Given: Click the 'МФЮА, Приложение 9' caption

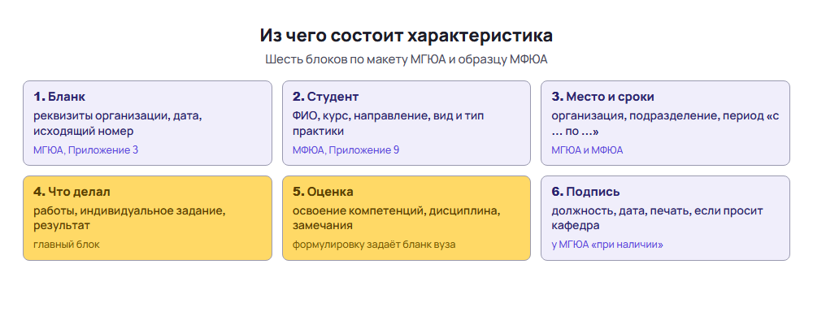Looking at the screenshot, I should click(x=346, y=150).
